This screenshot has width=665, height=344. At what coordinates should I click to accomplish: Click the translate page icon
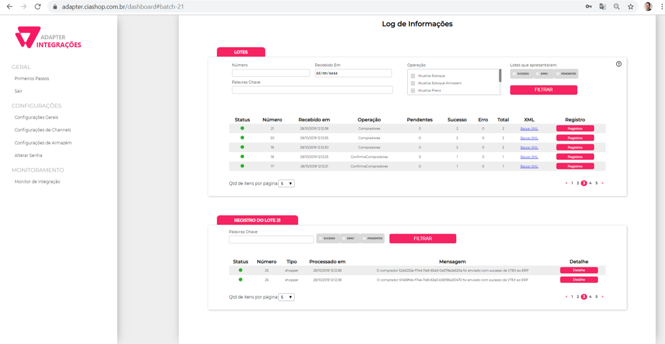point(603,7)
